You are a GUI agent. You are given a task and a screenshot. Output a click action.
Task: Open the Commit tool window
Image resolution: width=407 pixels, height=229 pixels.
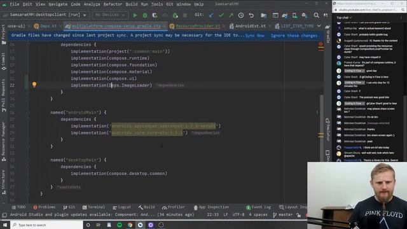click(x=3, y=61)
